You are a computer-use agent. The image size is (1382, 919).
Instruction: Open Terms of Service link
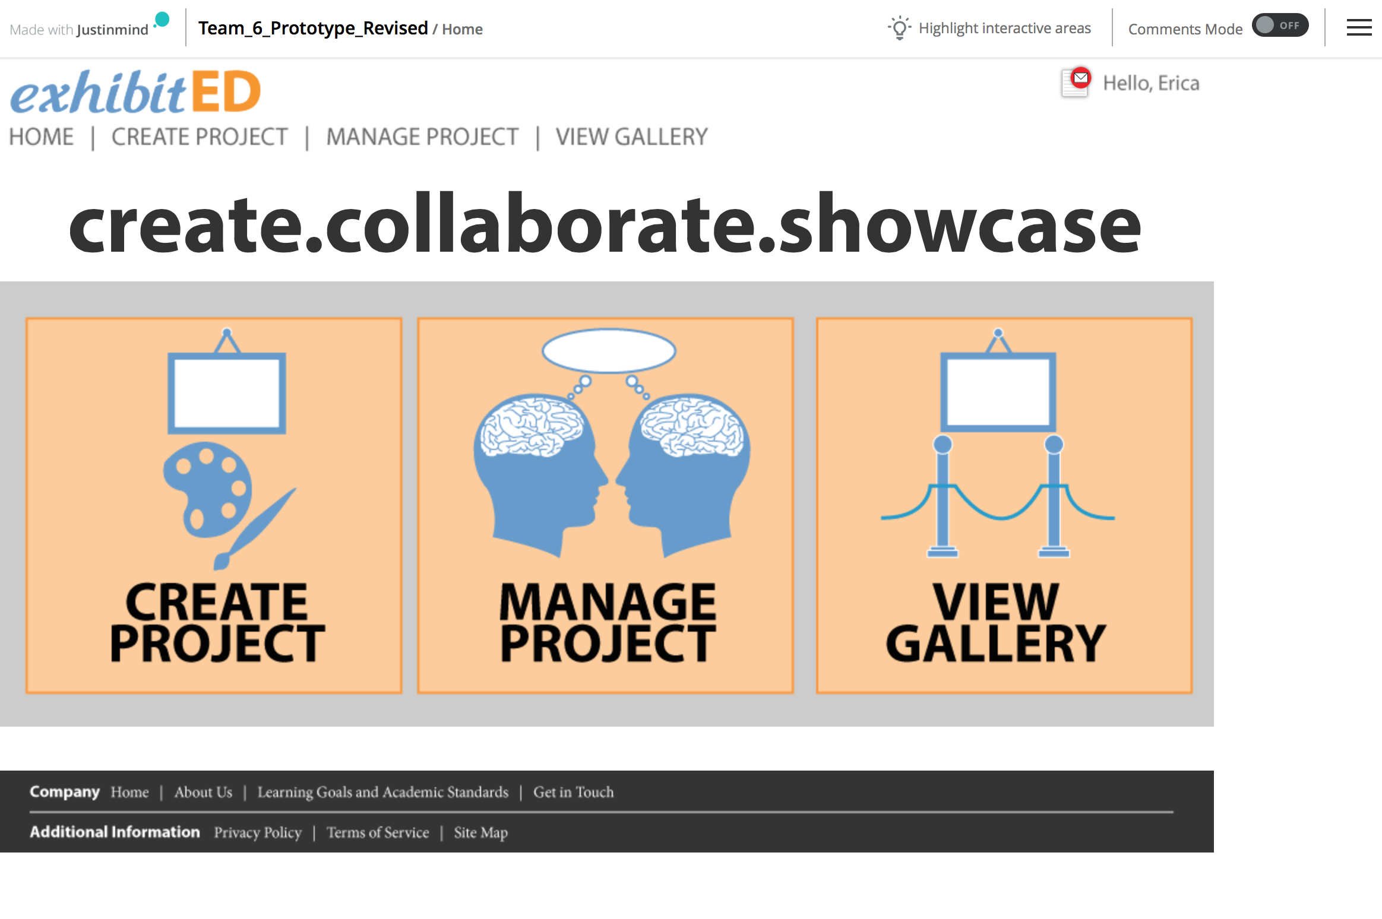[378, 832]
